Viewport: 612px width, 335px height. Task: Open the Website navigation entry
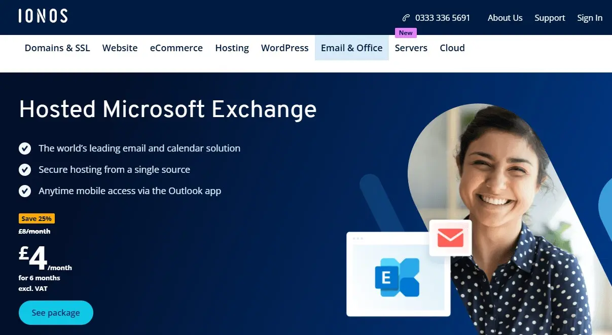tap(120, 48)
